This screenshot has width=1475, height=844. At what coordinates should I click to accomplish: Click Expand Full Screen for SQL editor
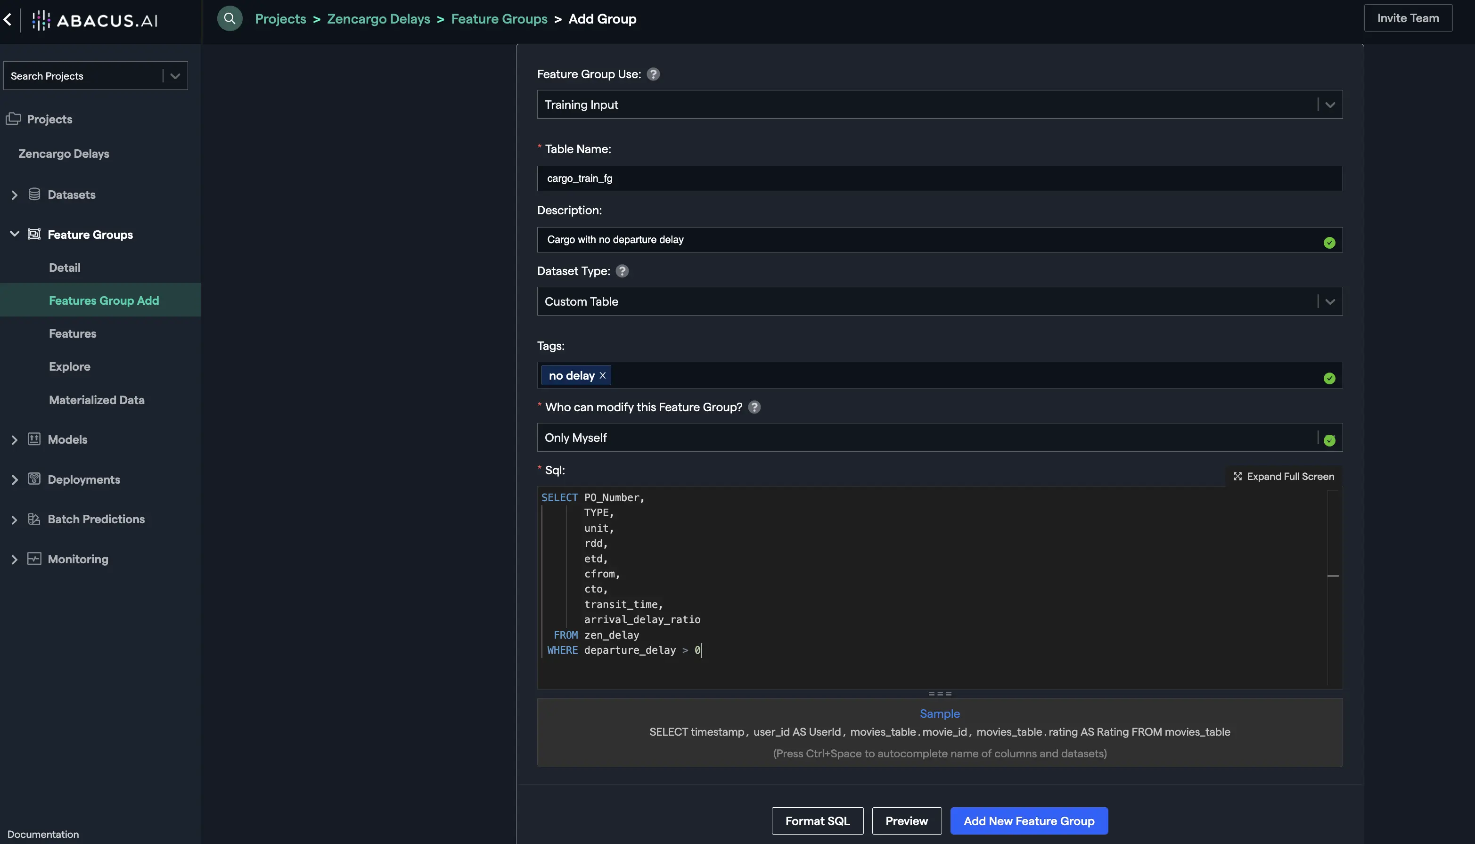click(1284, 477)
